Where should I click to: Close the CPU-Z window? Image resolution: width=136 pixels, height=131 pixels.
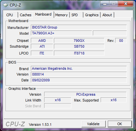tap(126, 4)
